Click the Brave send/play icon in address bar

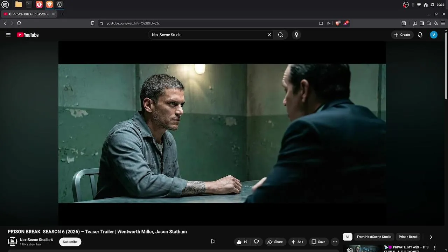pos(329,23)
